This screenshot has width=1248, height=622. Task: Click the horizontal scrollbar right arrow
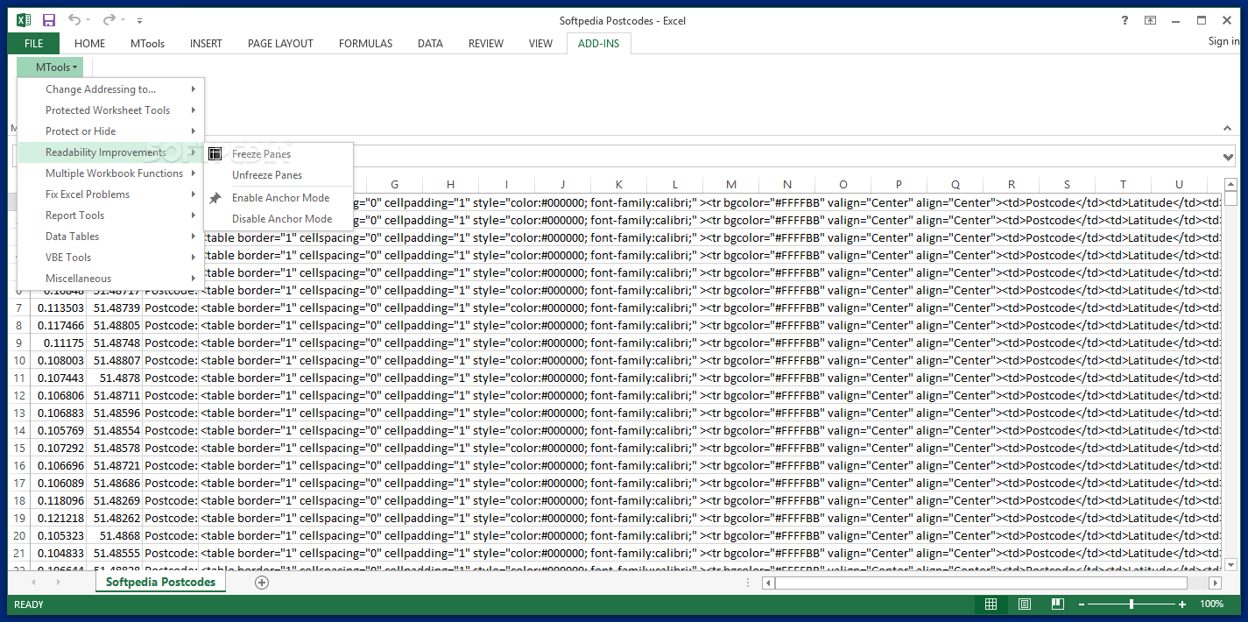coord(1215,583)
